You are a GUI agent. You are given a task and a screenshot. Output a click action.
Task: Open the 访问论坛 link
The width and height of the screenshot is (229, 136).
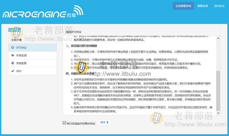point(219,6)
